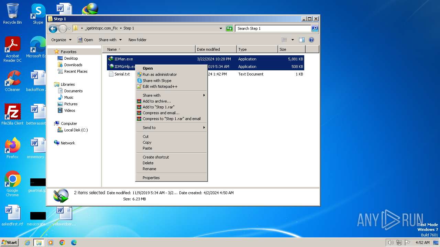Open Firefox desktop shortcut
Screen dimensions: 440x247
[12, 148]
